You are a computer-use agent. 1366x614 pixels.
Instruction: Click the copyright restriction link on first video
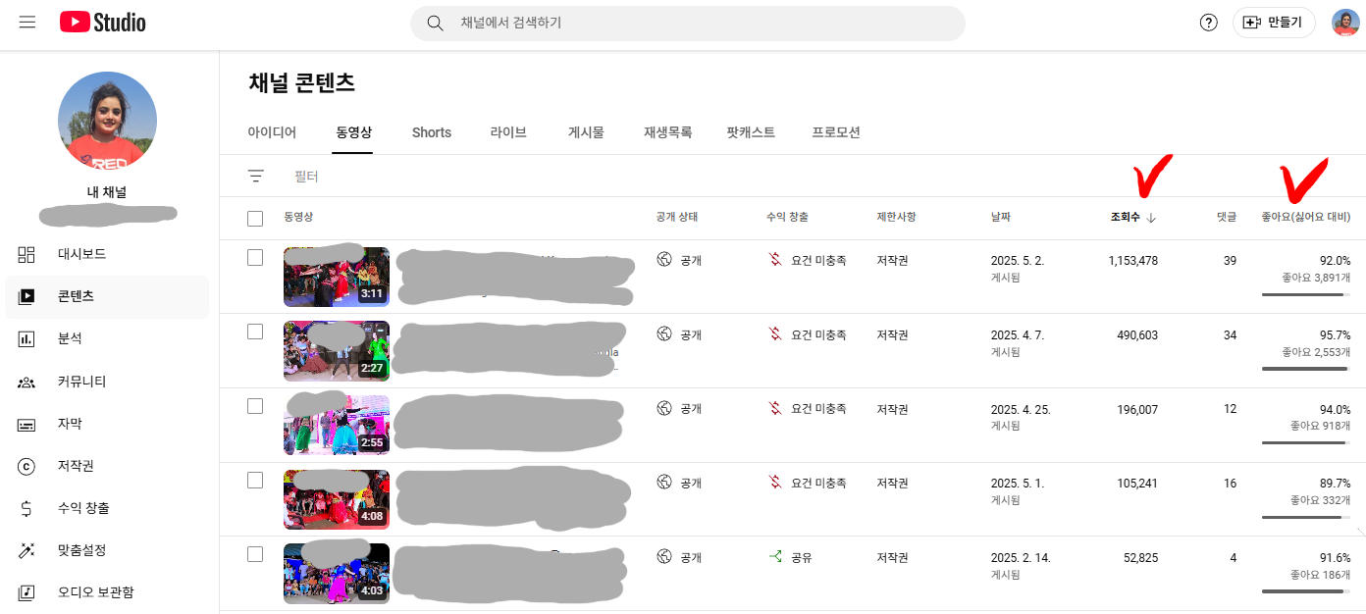pos(893,261)
